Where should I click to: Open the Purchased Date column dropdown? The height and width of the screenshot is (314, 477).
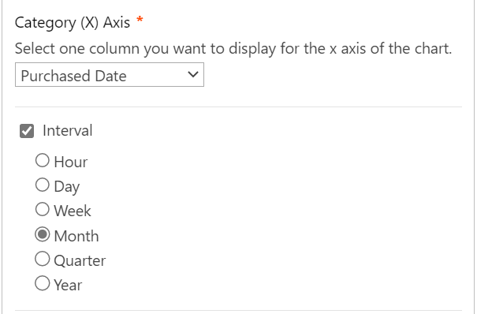click(110, 75)
